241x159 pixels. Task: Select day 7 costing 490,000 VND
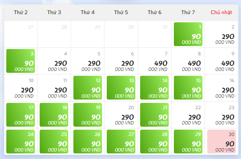pos(155,61)
